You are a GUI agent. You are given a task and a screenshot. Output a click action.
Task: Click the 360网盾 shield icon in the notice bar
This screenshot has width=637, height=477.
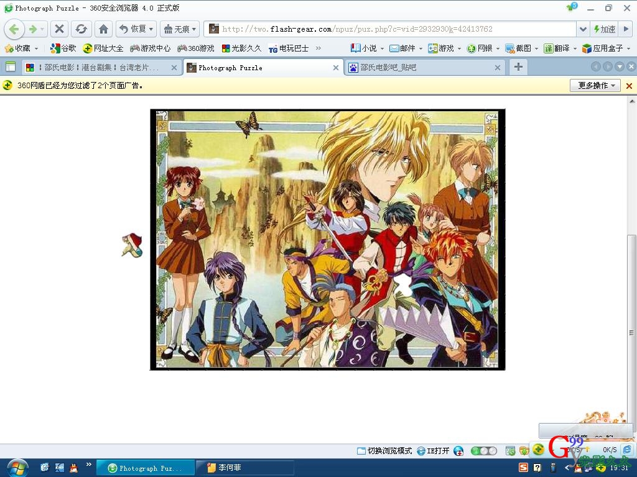point(7,85)
